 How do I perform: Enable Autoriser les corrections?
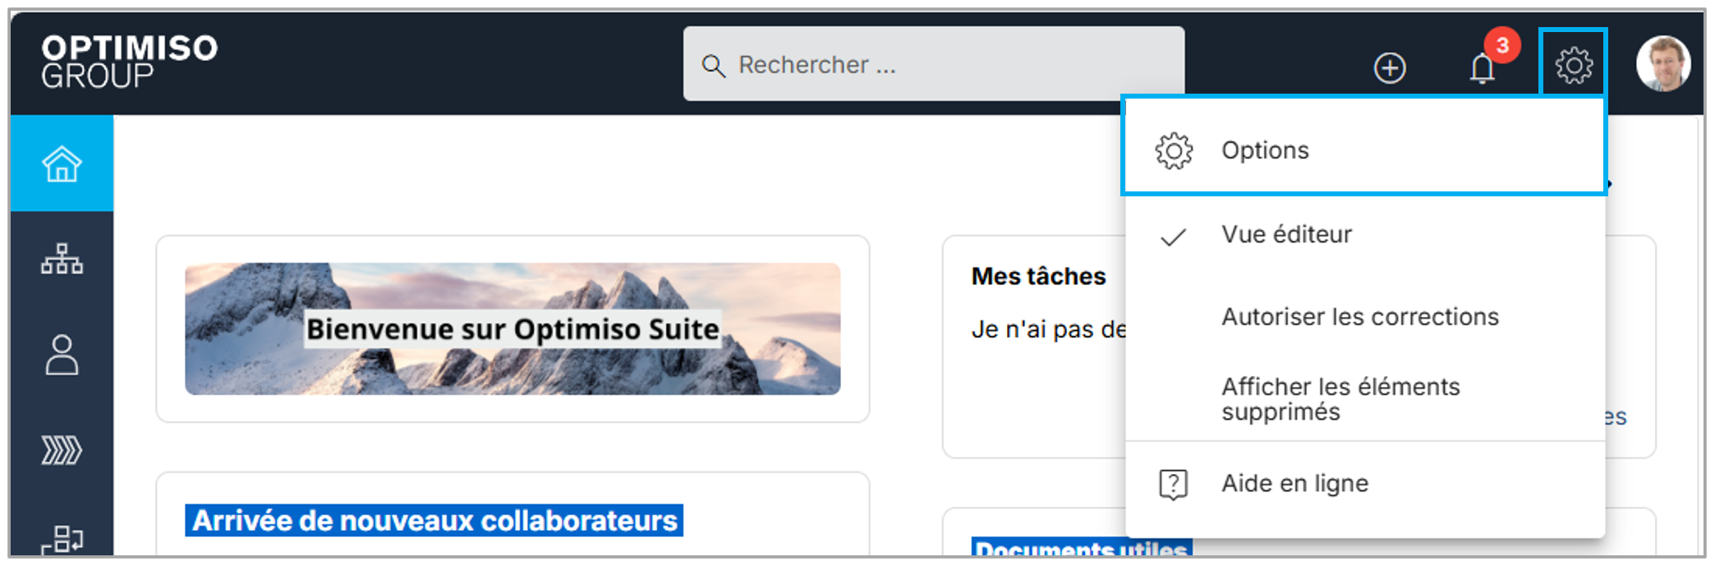(x=1359, y=317)
